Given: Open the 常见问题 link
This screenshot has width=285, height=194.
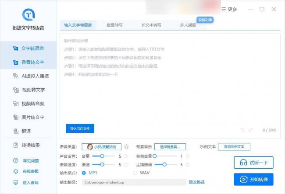Looking at the screenshot, I should click(x=31, y=161).
